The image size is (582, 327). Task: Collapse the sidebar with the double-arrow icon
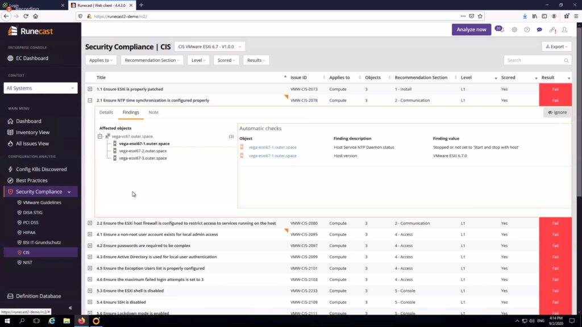[x=70, y=308]
